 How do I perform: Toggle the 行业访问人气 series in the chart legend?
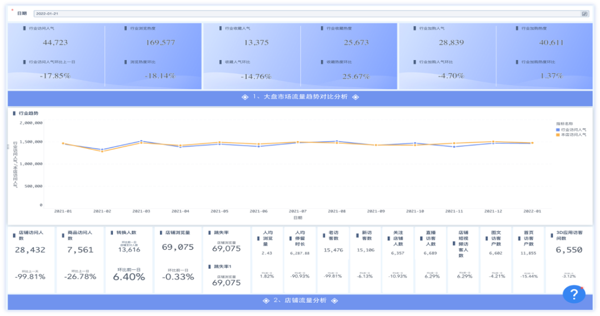tap(571, 130)
